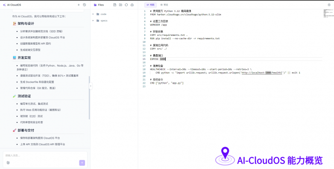Click the bullet 创建数据库模型和 API 契约

[35, 44]
